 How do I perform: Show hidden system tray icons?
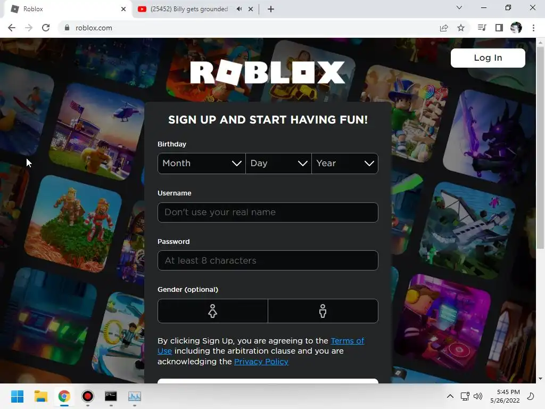coord(450,396)
